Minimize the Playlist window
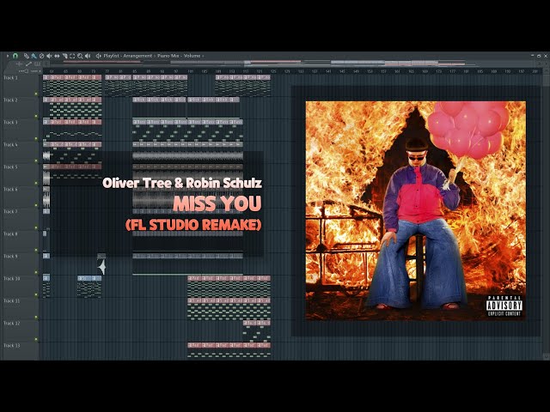Viewport: 550px width, 412px height. [x=533, y=55]
